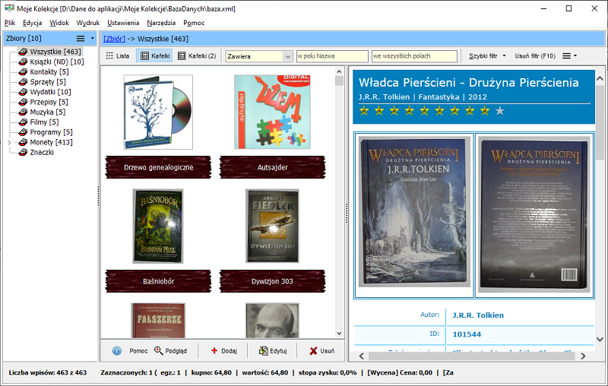Click 'wartość: 64,80' in status bar

click(x=264, y=372)
